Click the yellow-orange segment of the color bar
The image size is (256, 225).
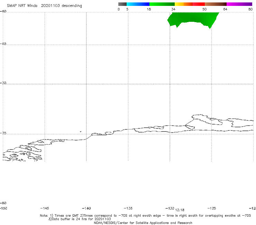click(183, 4)
